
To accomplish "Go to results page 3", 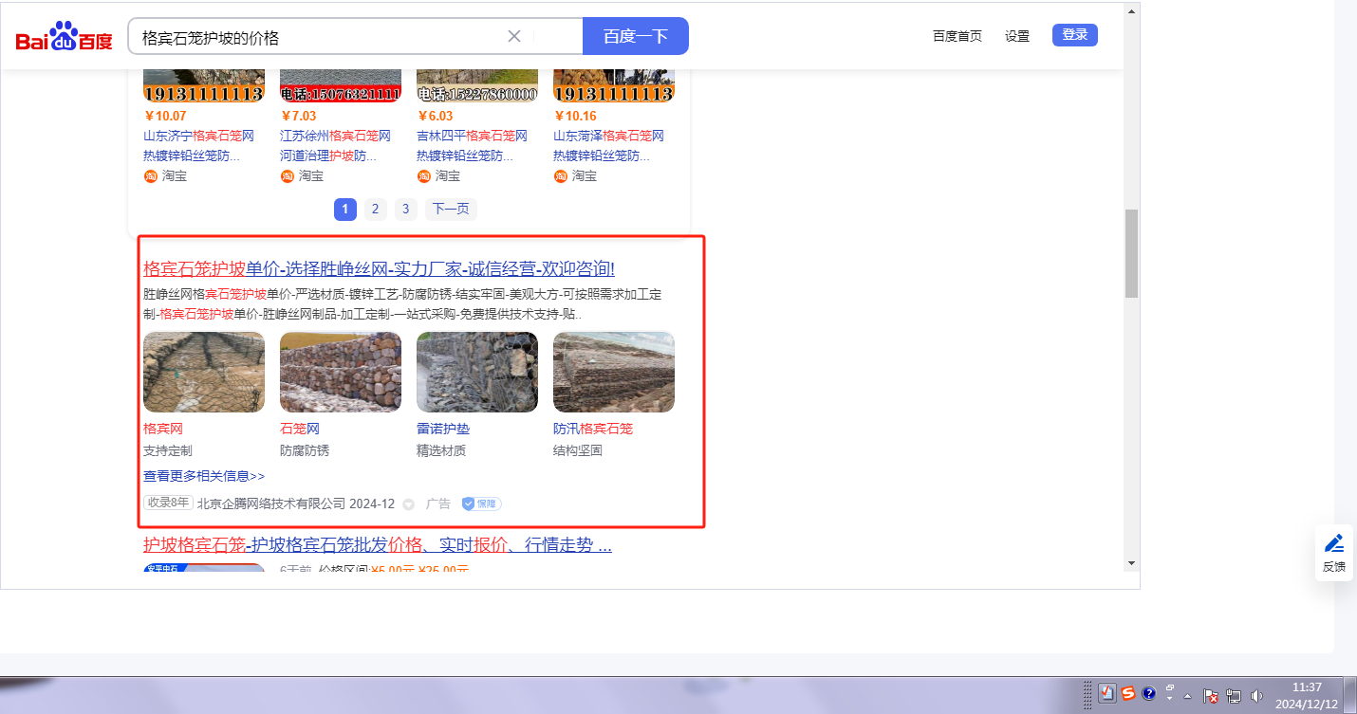I will 405,209.
